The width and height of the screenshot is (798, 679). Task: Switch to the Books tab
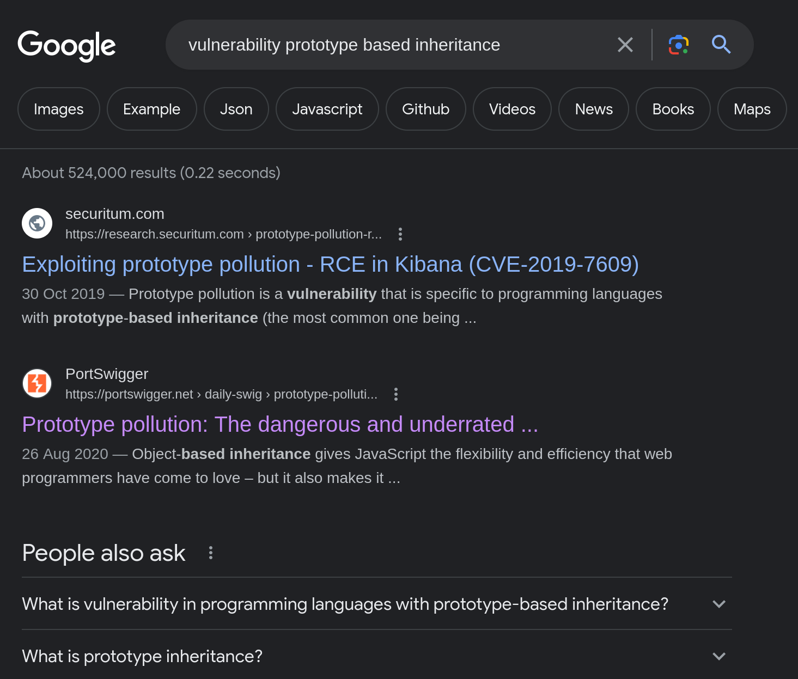(673, 109)
